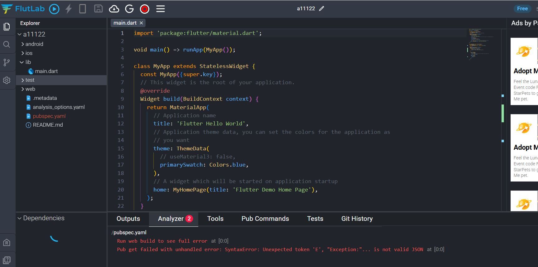Open pubspec.yaml in the explorer
Screen dimensions: 538x267
tap(49, 116)
